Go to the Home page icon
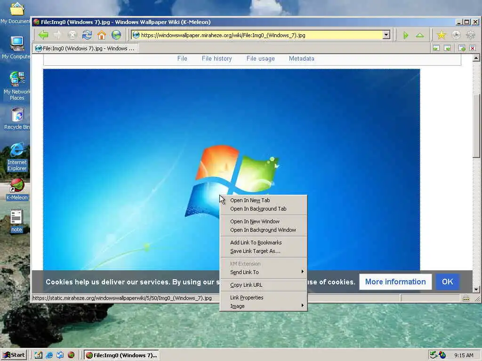The height and width of the screenshot is (361, 482). (102, 35)
